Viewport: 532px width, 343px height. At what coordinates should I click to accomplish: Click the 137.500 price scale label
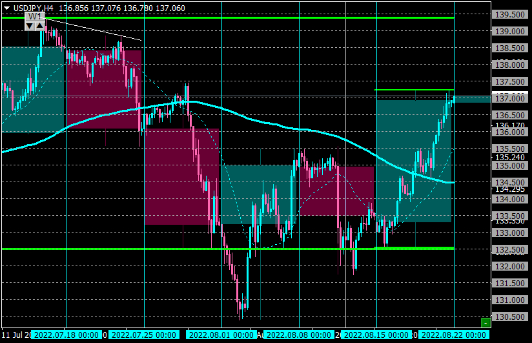(510, 82)
